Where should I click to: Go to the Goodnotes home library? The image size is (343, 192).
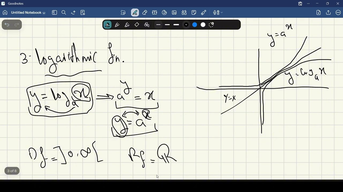5,13
